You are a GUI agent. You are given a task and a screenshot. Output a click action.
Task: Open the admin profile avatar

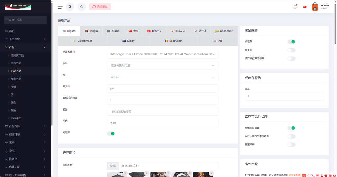click(x=315, y=7)
